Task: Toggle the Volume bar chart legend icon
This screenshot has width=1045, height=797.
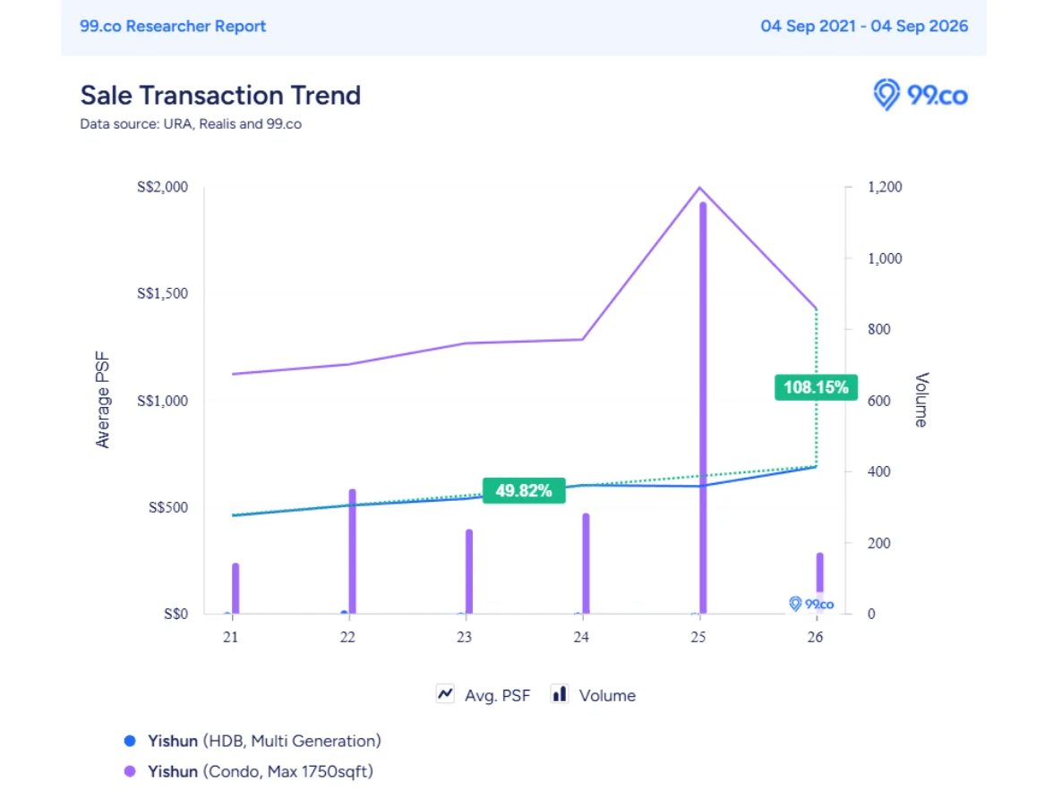Action: (560, 694)
